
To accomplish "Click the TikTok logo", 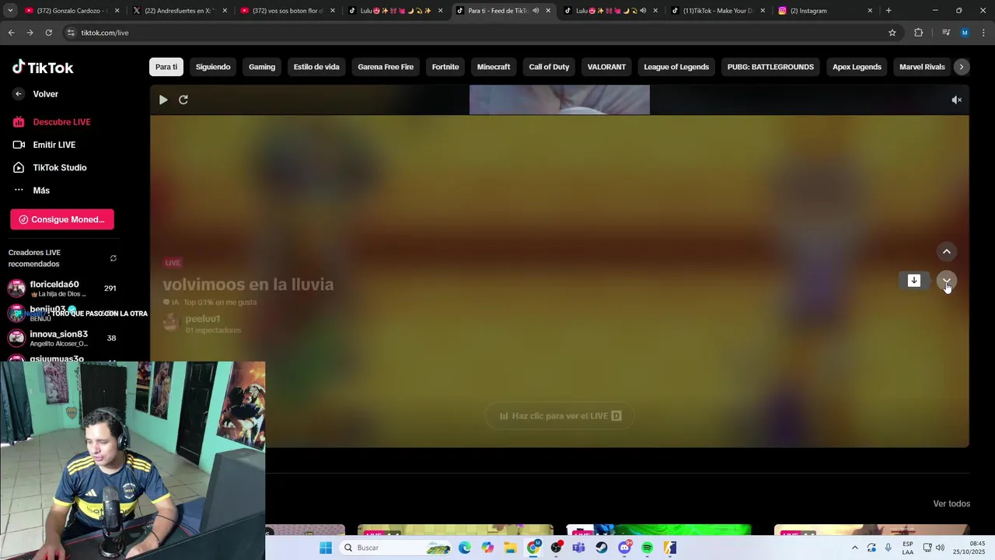I will (x=43, y=67).
